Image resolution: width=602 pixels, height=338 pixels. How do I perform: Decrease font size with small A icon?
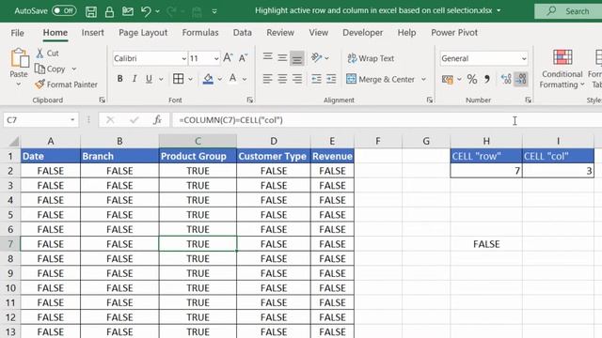coord(243,58)
